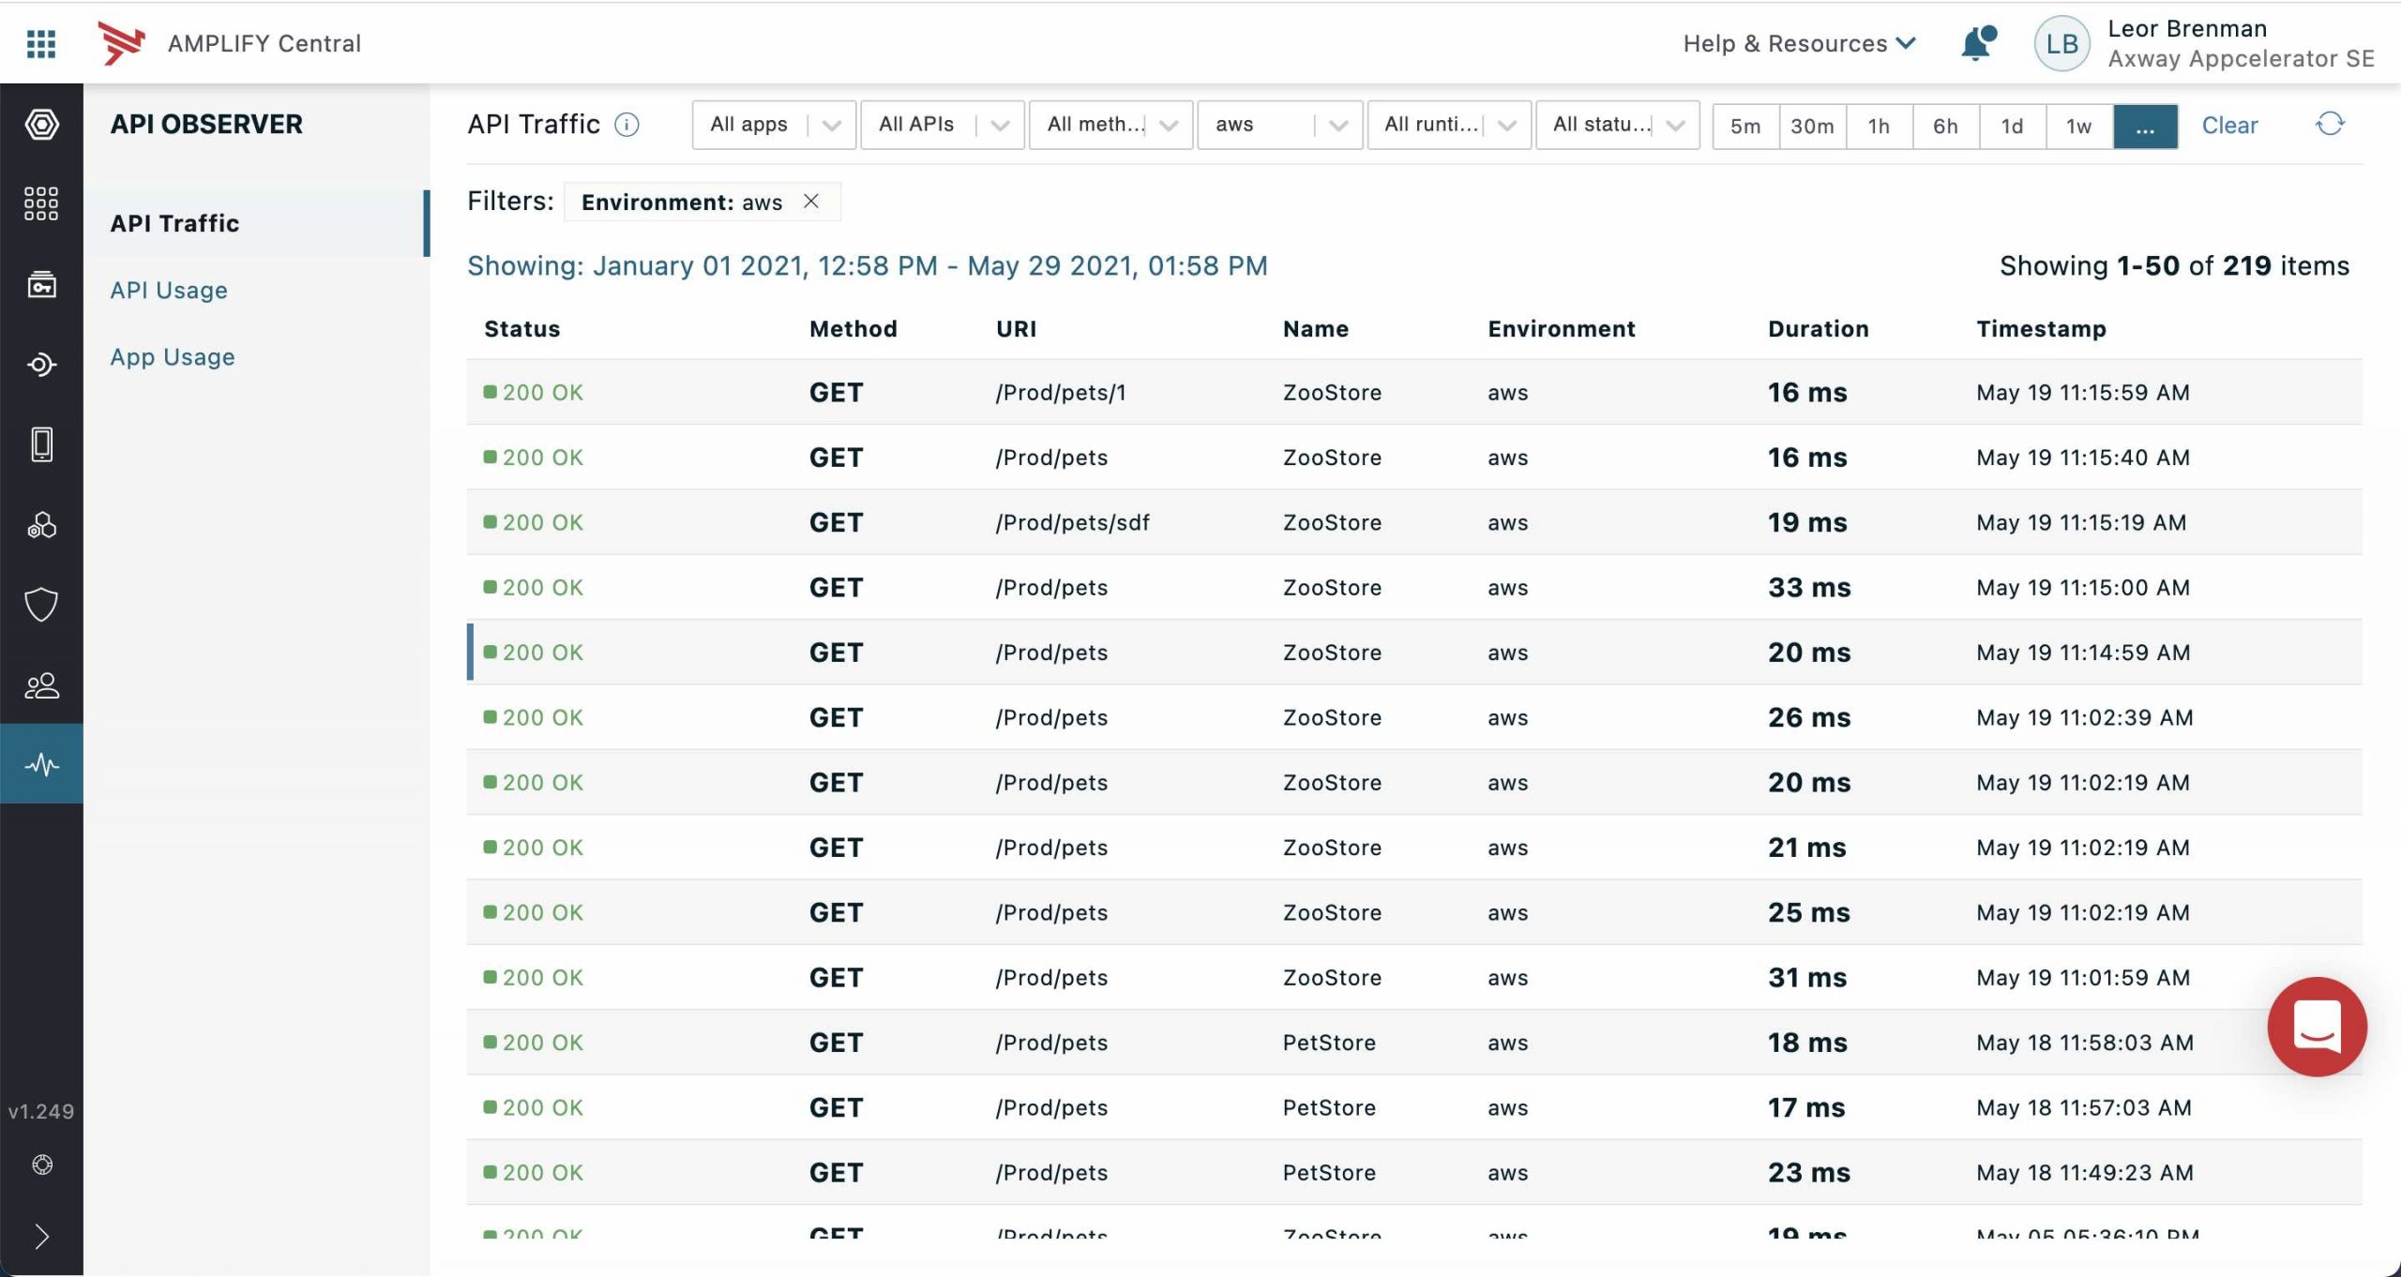Select the 1h time range
This screenshot has height=1277, width=2401.
pos(1879,126)
